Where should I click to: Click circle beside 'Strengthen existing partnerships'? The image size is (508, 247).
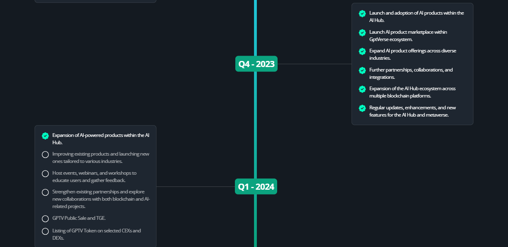click(46, 192)
